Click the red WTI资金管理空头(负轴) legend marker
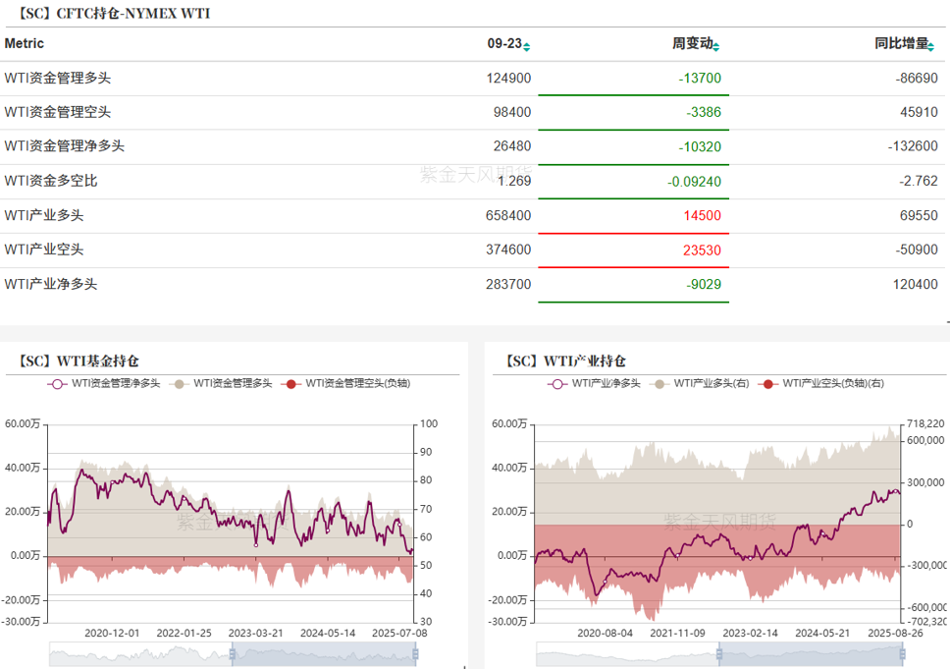 290,383
